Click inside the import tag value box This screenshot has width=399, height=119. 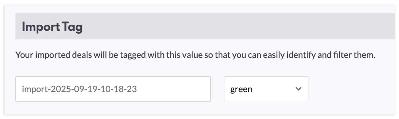(x=113, y=89)
